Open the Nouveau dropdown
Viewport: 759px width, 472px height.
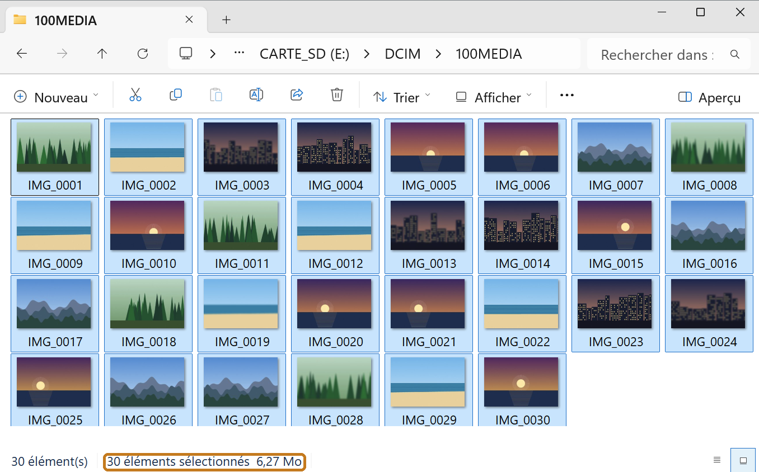coord(56,97)
